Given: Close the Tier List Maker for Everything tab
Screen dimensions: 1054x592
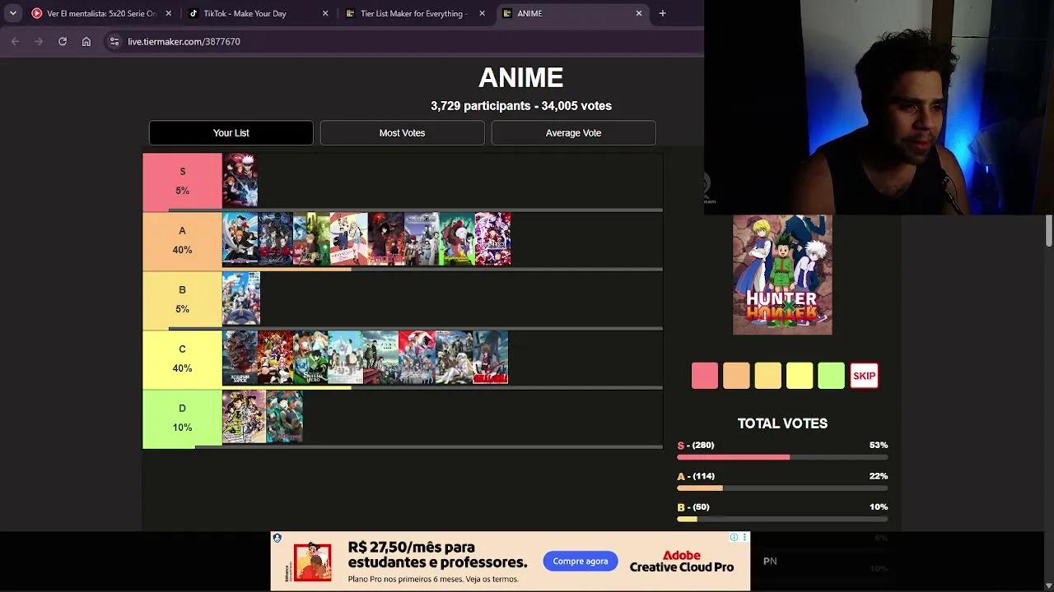Looking at the screenshot, I should [x=482, y=13].
